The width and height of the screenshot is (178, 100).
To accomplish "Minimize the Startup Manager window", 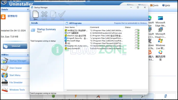I will click(x=131, y=7).
